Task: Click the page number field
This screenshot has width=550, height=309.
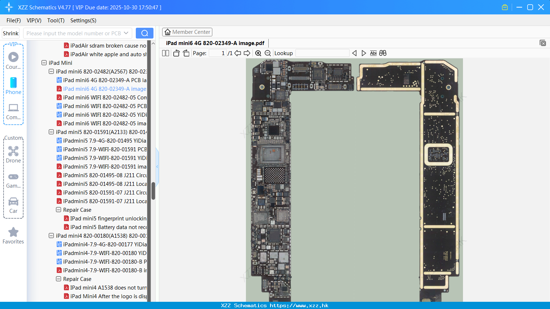Action: click(218, 53)
